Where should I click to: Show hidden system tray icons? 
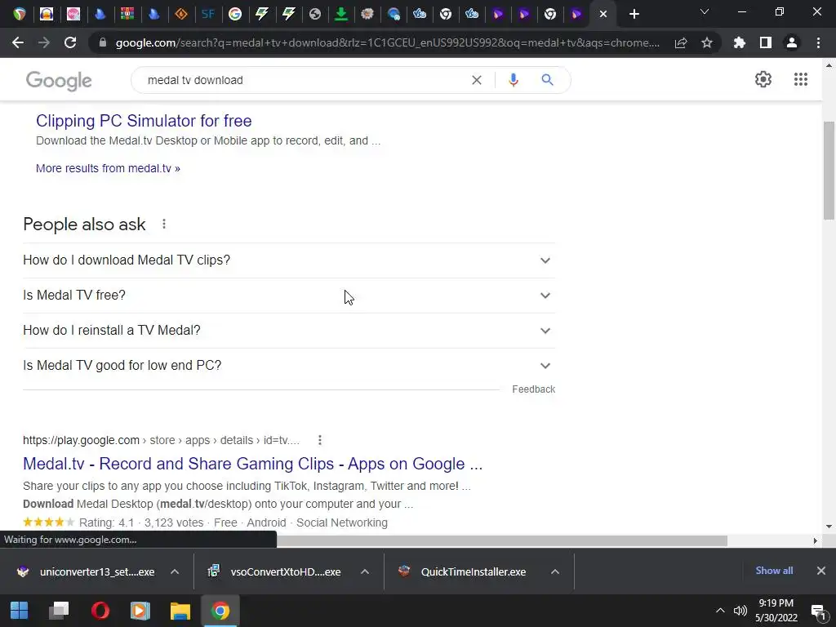[720, 611]
